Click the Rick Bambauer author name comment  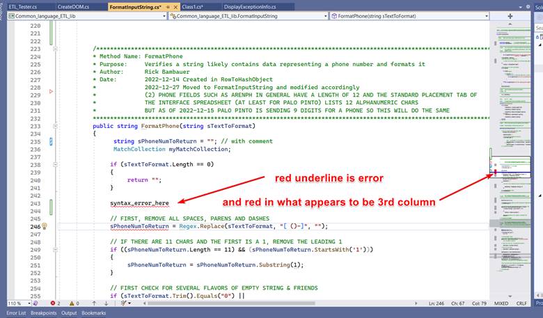pos(167,72)
